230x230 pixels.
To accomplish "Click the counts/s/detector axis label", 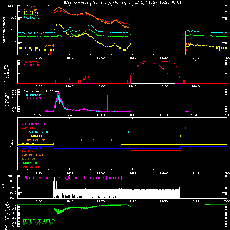I will [x=4, y=30].
